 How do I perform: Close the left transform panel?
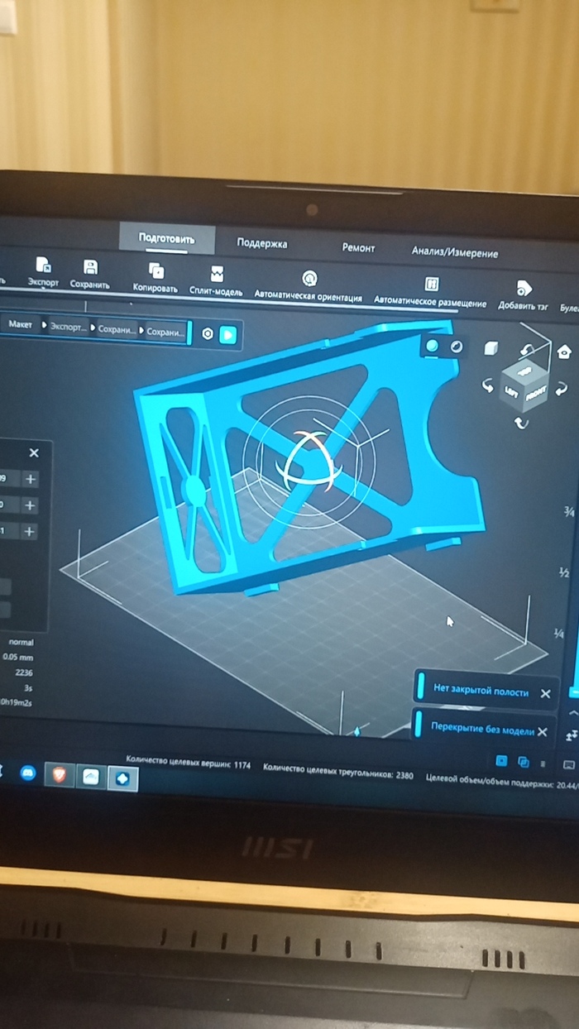coord(34,452)
